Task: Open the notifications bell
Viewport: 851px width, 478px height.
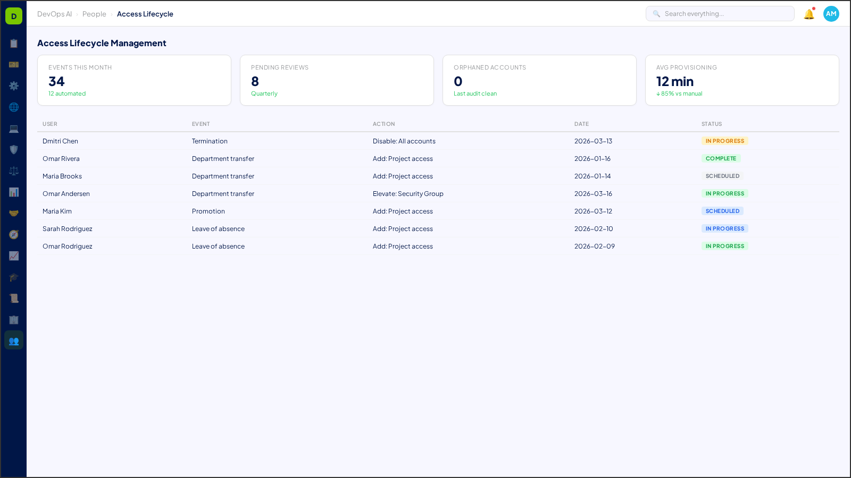Action: (808, 14)
